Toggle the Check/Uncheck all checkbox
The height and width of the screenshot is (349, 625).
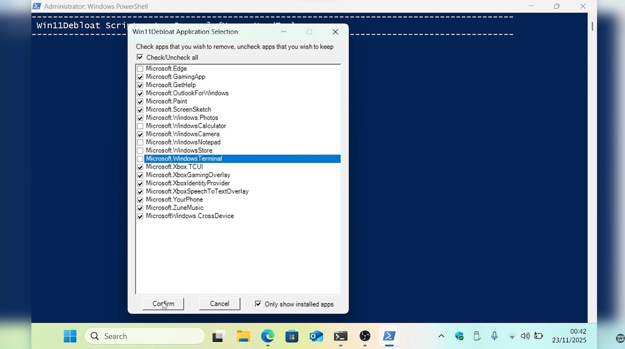[140, 57]
